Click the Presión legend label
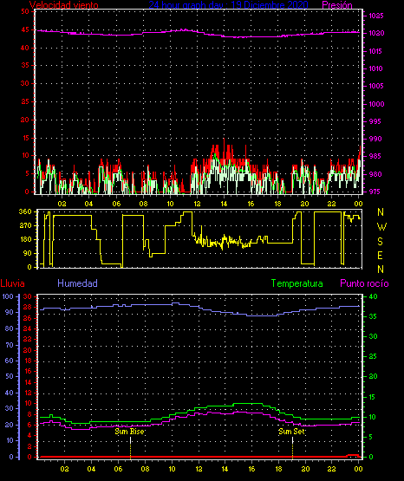This screenshot has height=481, width=404. click(337, 4)
